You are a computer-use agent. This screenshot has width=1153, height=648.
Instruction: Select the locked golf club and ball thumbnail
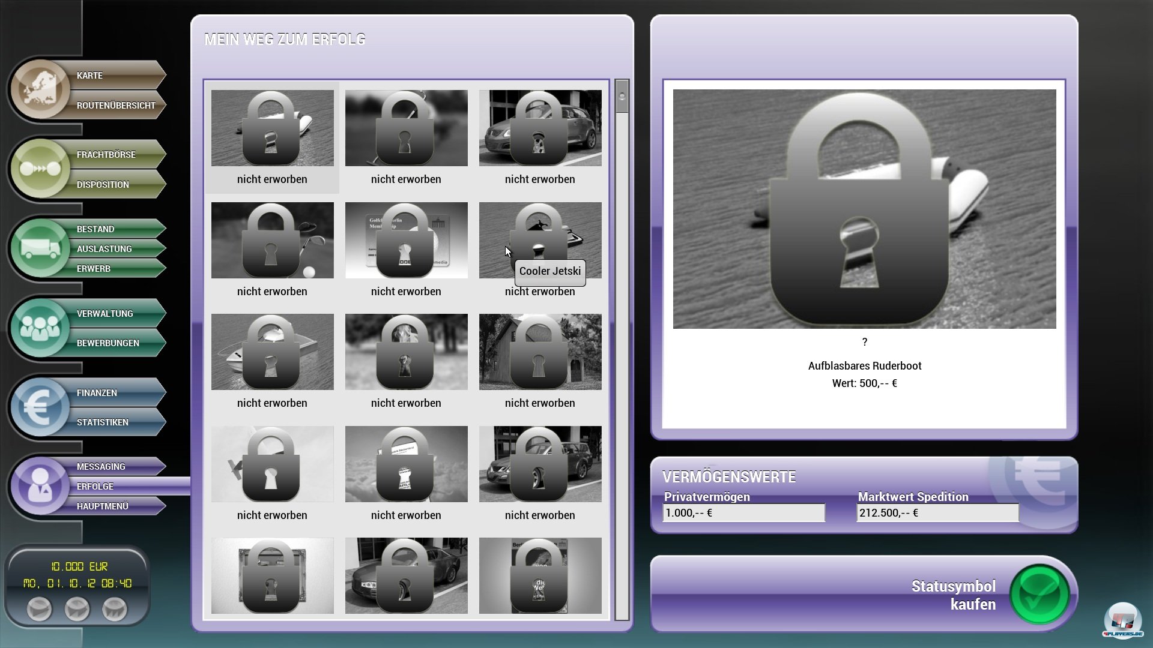[272, 240]
